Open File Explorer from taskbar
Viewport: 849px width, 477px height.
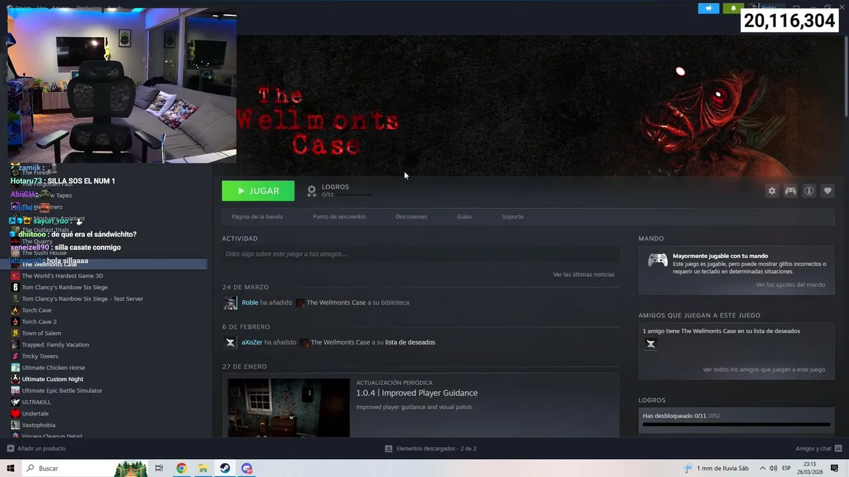tap(203, 468)
